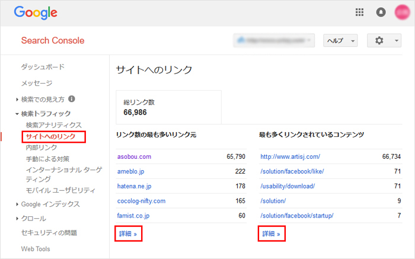Screen dimensions: 415x259
Task: Open http://www.artisj.com/ content link
Action: tap(290, 156)
